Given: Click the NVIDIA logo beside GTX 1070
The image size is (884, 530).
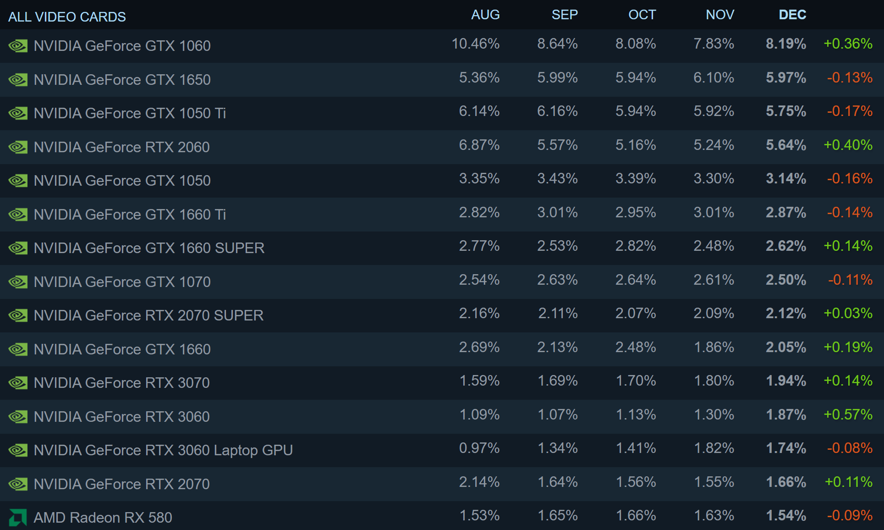Looking at the screenshot, I should 18,282.
